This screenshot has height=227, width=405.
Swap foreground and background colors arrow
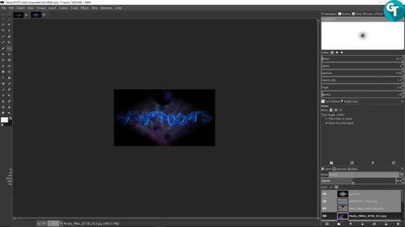click(x=11, y=118)
